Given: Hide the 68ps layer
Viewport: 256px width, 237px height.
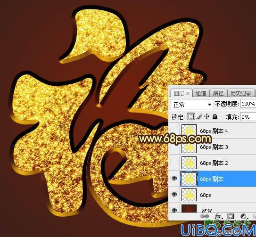Looking at the screenshot, I should [174, 195].
